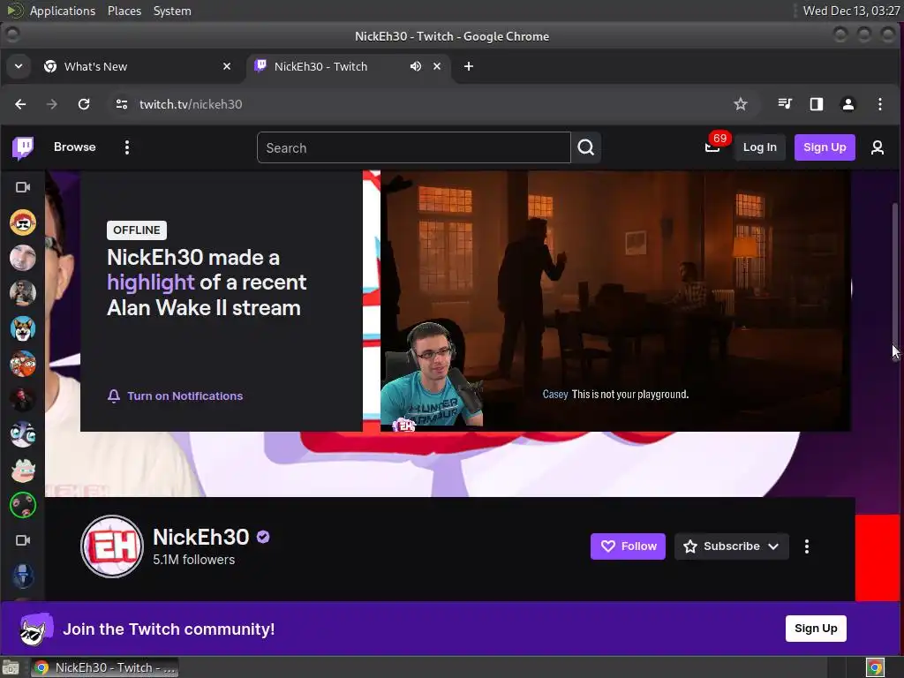Click the Chrome icon in the system tray
The image size is (904, 678).
coord(875,667)
